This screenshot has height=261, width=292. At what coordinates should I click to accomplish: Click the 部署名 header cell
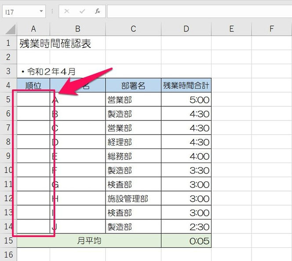[133, 85]
